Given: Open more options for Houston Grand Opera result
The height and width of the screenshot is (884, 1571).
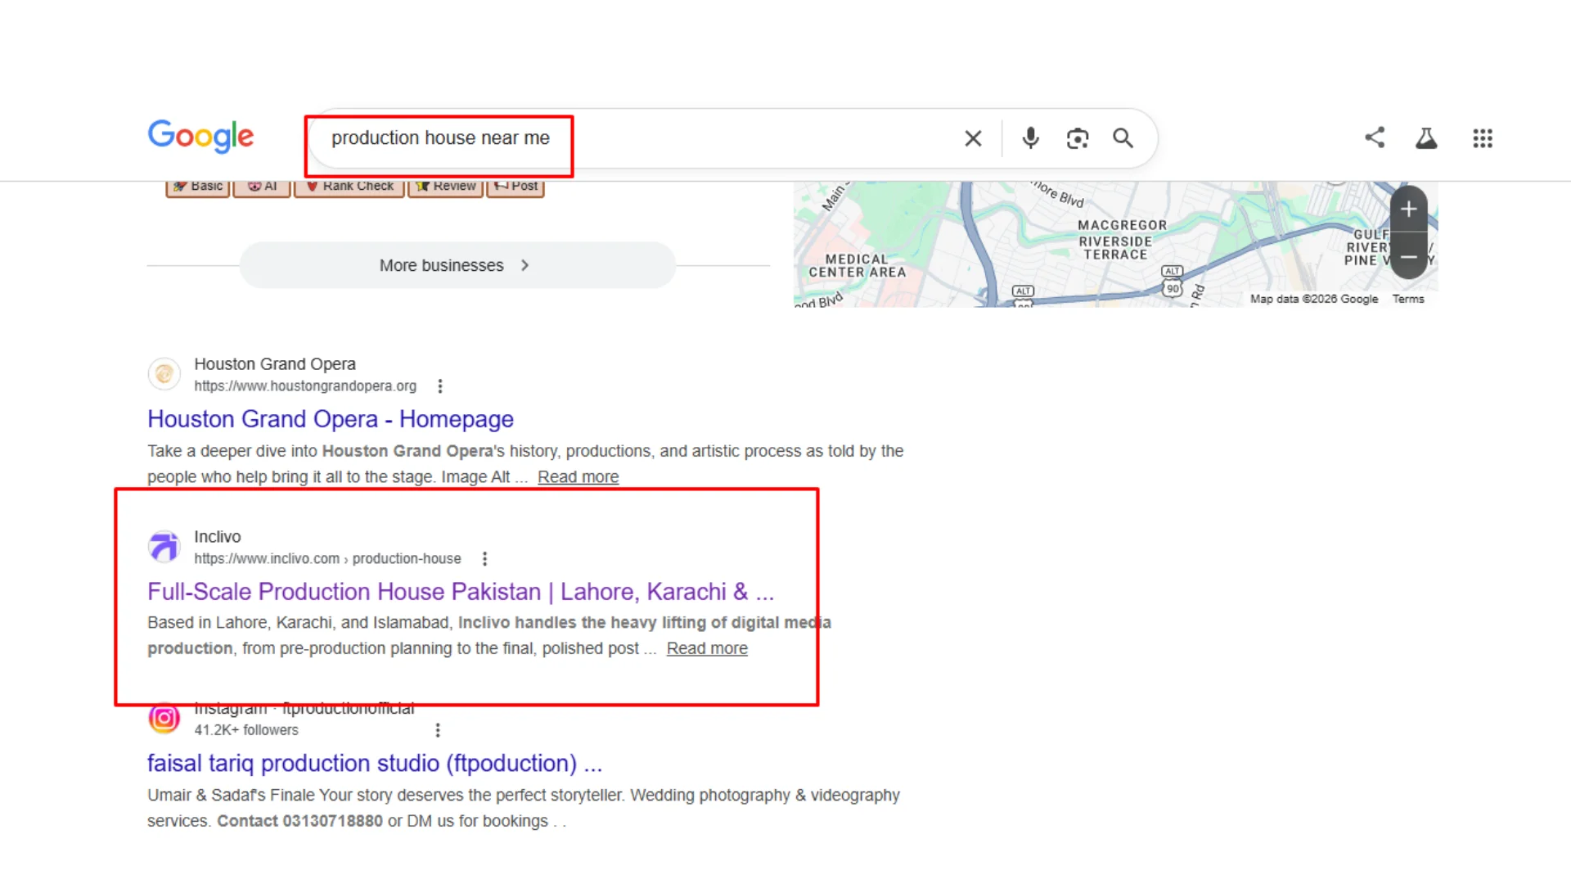Looking at the screenshot, I should click(x=440, y=386).
